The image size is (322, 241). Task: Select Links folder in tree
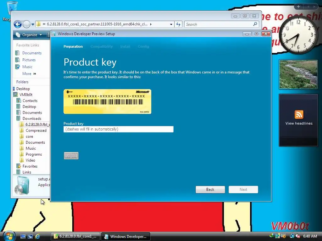coord(24,172)
